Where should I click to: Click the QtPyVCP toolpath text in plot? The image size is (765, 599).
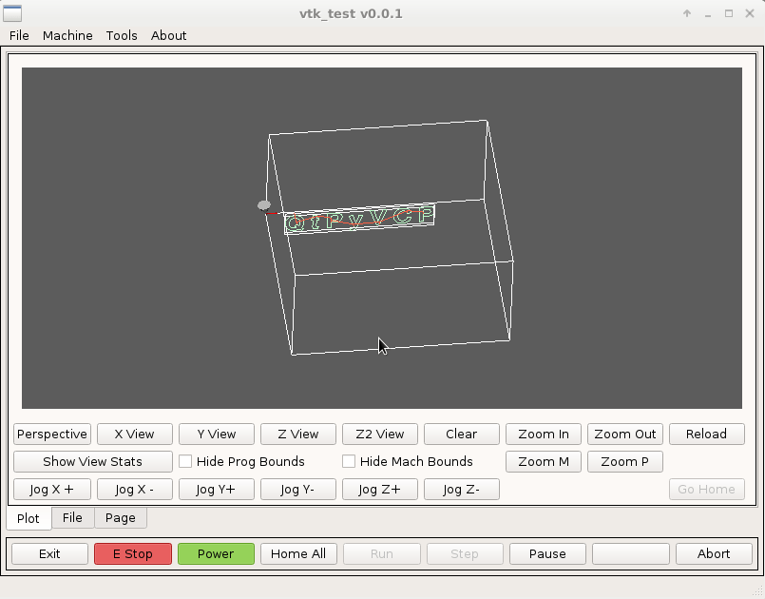click(x=359, y=220)
